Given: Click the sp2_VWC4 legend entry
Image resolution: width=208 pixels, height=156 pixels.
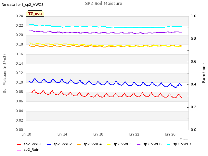Looking at the screenshot, I should 89,144.
